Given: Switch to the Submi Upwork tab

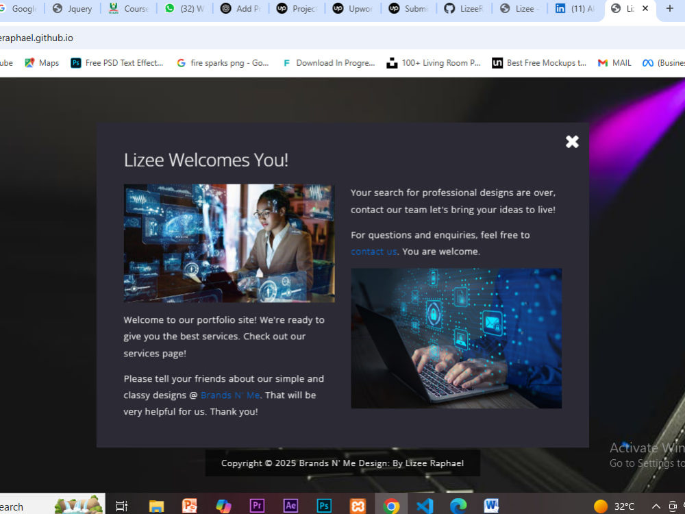Looking at the screenshot, I should click(x=408, y=9).
